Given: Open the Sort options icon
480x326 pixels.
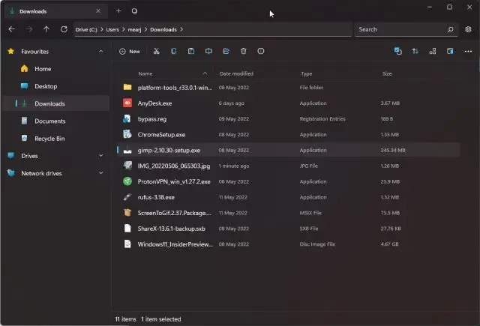Looking at the screenshot, I should [x=415, y=52].
